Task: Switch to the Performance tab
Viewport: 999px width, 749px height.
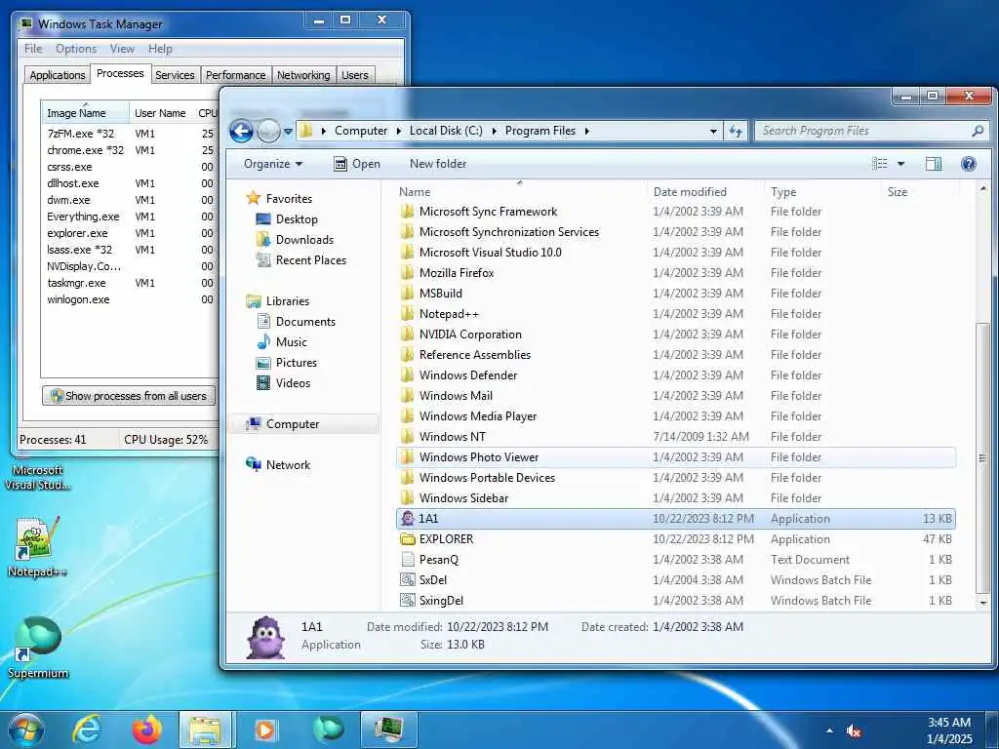Action: tap(236, 75)
